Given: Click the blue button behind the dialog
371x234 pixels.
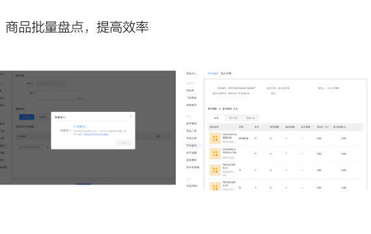Looking at the screenshot, I should click(x=27, y=117).
